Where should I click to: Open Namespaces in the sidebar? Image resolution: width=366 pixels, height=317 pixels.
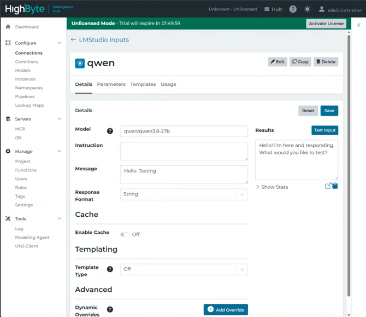coord(29,88)
